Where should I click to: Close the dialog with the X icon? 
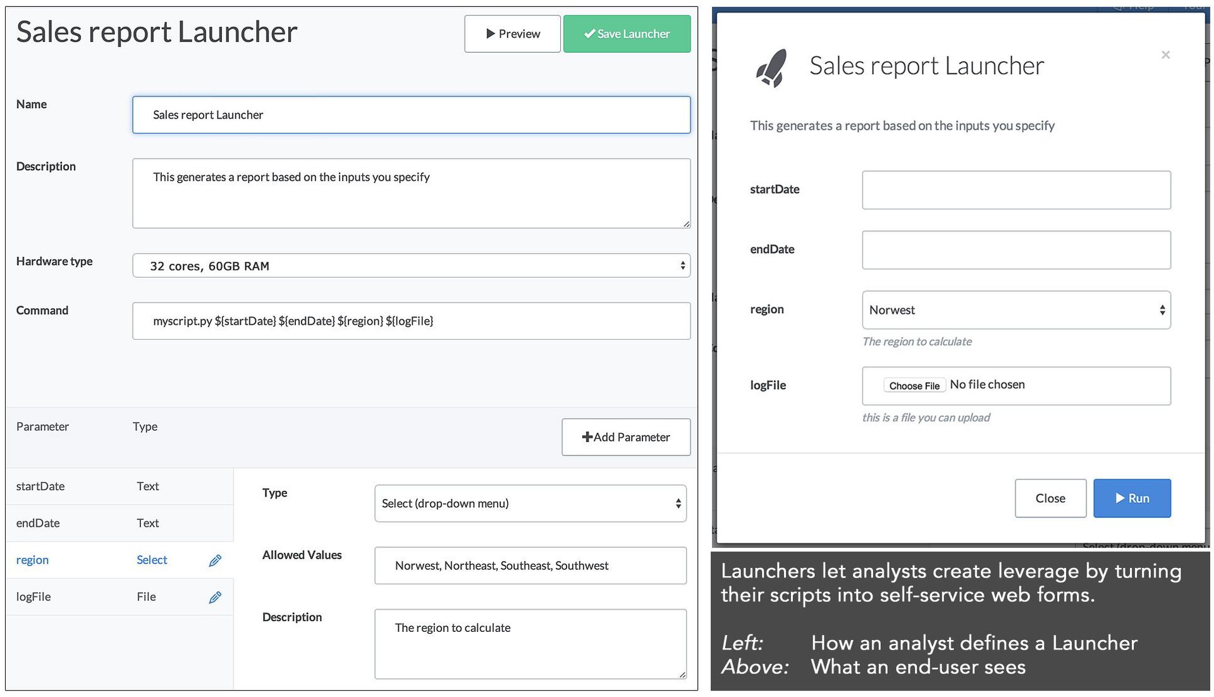1165,55
